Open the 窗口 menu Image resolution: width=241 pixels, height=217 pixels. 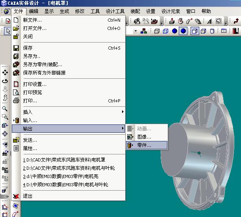pos(191,11)
